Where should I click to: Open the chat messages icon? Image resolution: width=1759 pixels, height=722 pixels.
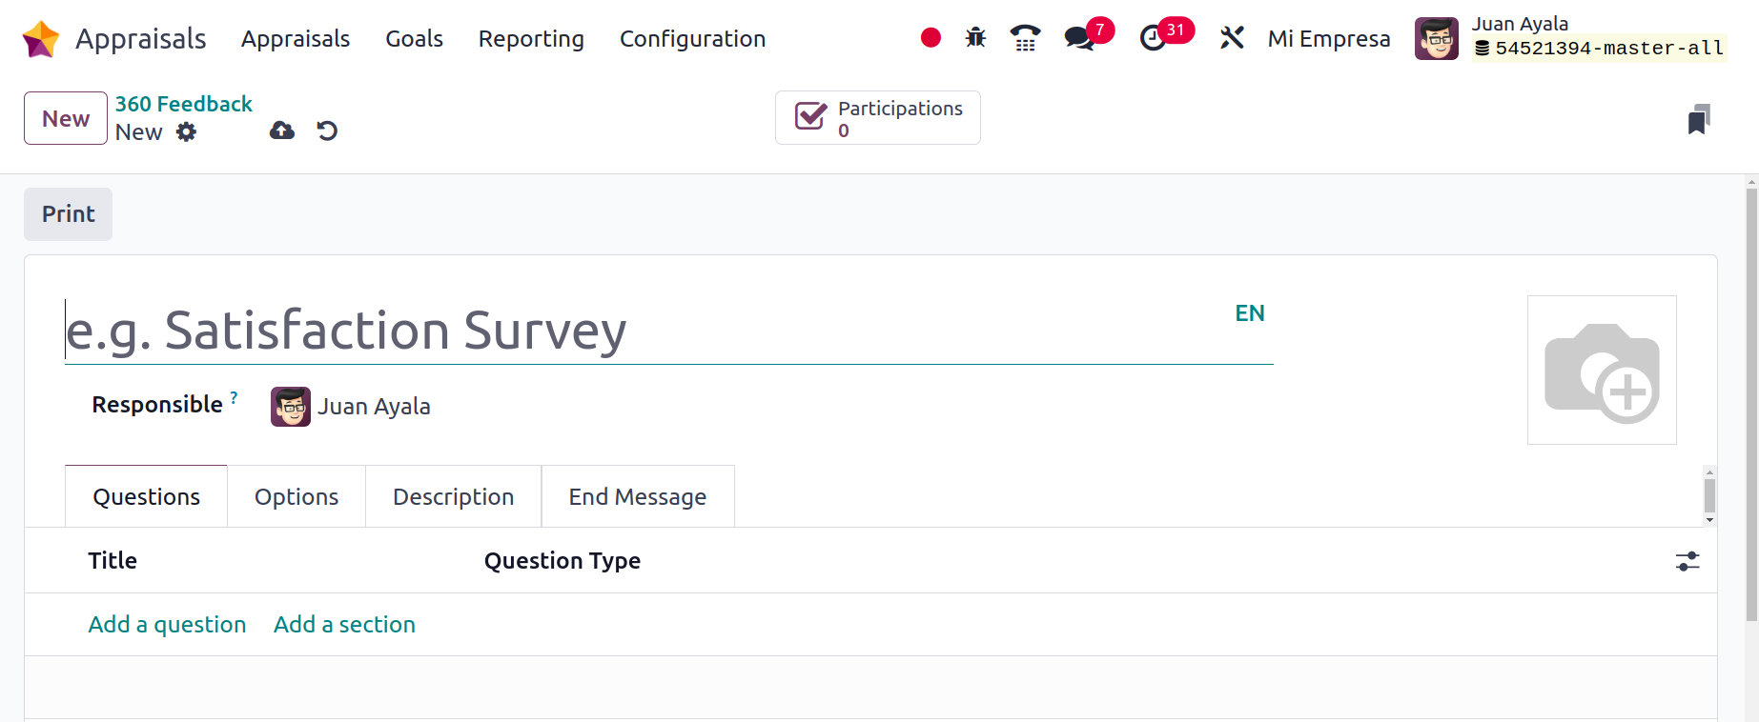1079,39
